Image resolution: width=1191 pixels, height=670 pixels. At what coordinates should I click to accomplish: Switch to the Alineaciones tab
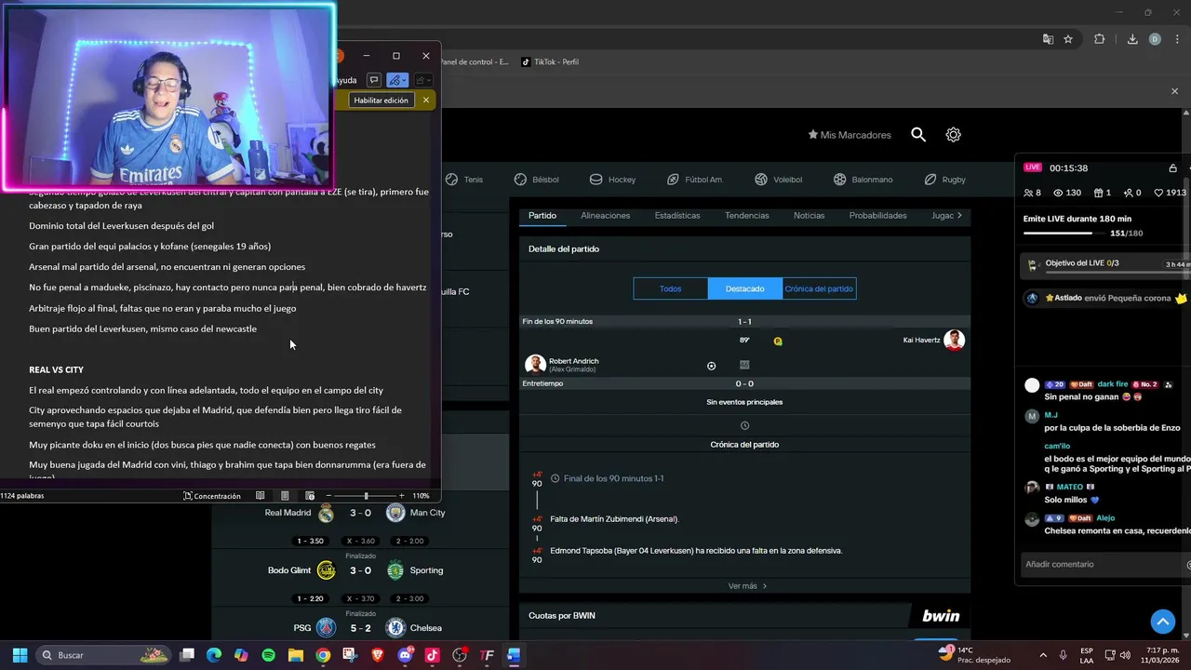[x=606, y=216]
